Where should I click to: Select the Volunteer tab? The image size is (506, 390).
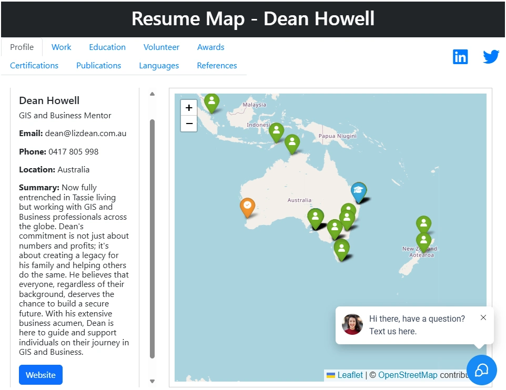(x=161, y=47)
